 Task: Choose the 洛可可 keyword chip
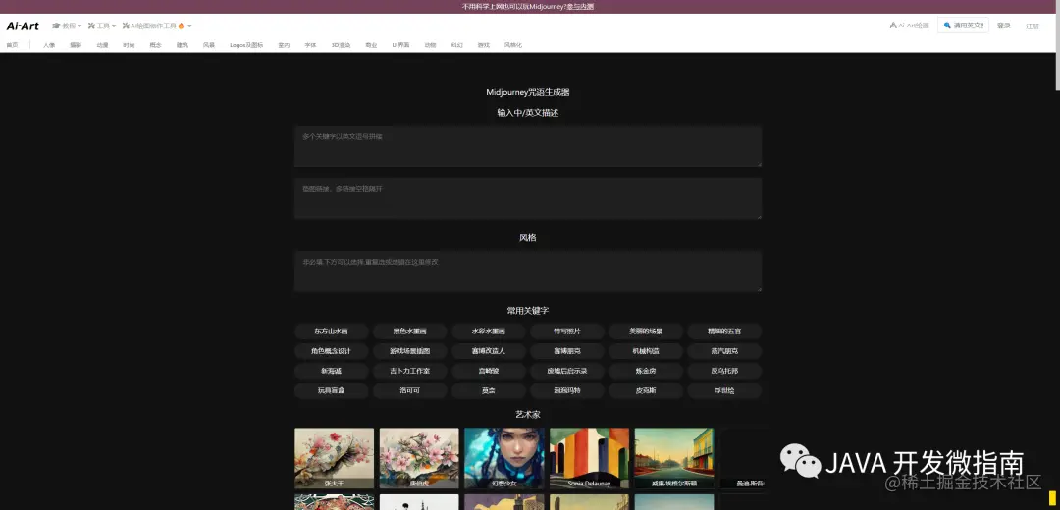(409, 390)
